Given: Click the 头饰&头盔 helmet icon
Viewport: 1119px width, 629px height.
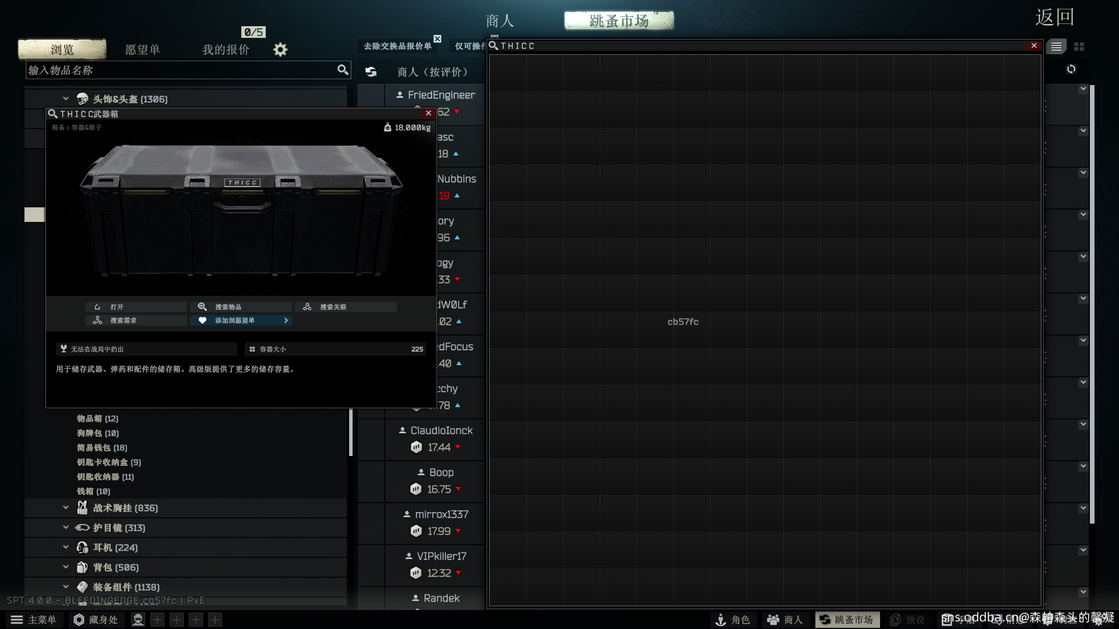Looking at the screenshot, I should tap(82, 99).
